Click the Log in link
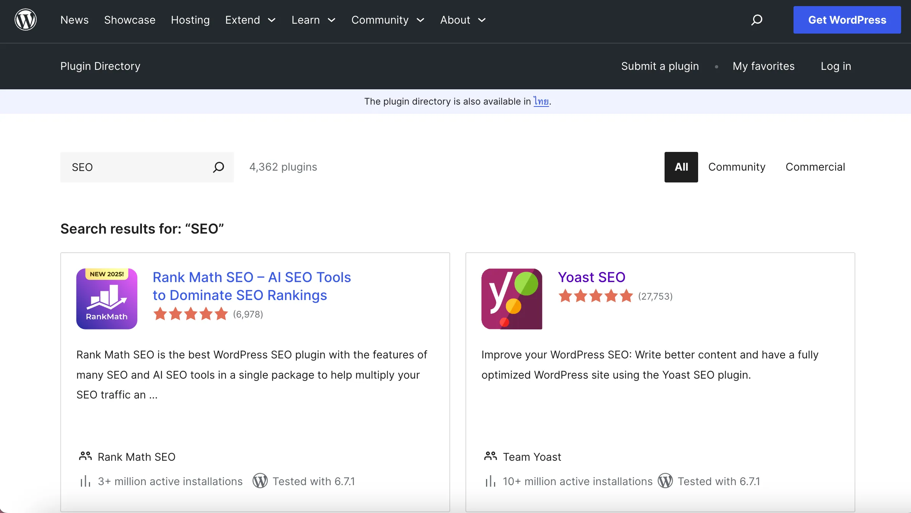911x513 pixels. coord(836,66)
